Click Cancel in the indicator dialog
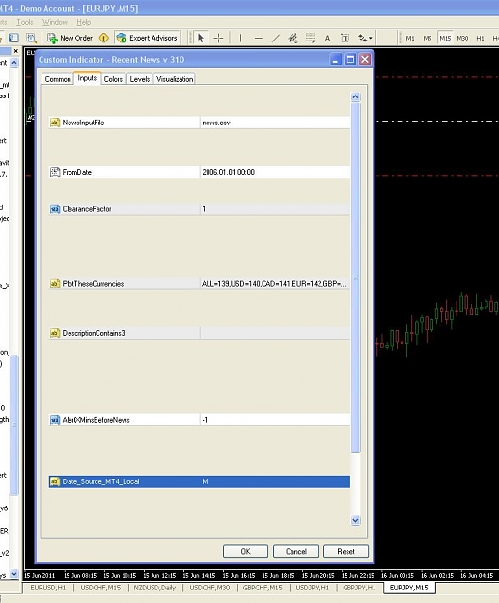The width and height of the screenshot is (499, 603). (x=296, y=551)
